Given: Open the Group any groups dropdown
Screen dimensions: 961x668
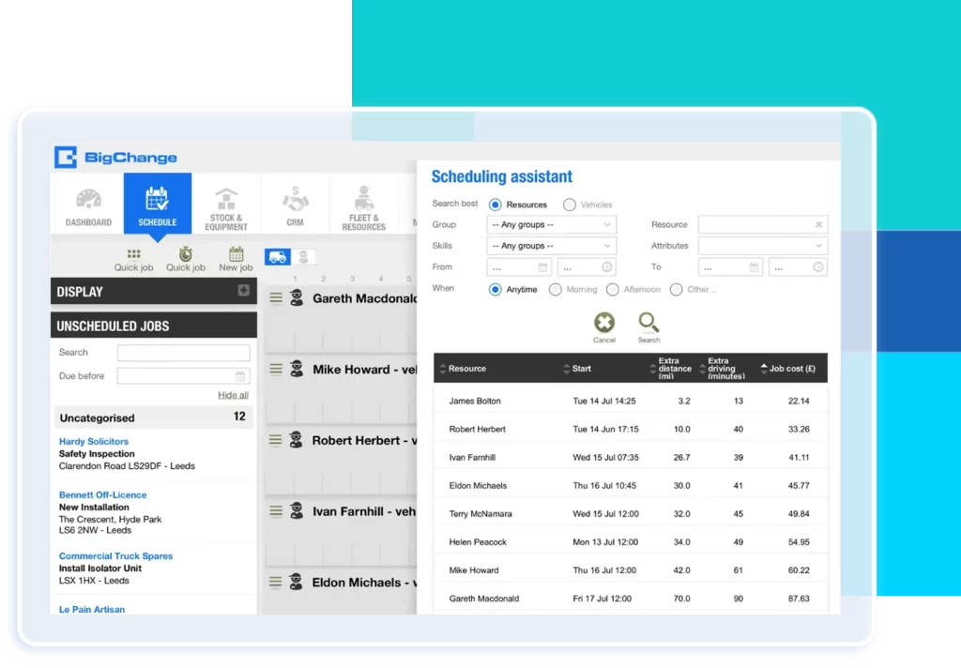Looking at the screenshot, I should [551, 224].
